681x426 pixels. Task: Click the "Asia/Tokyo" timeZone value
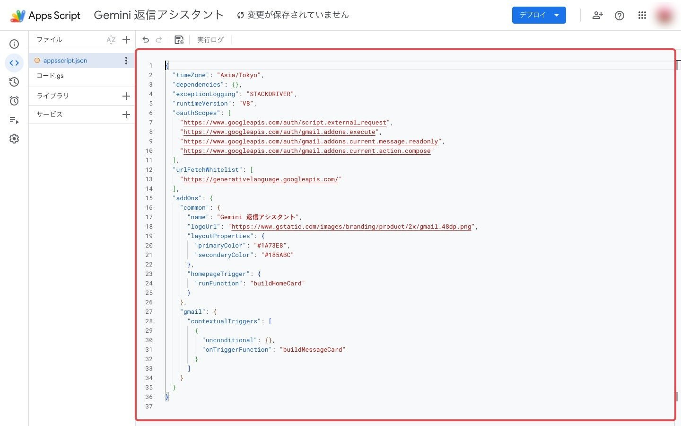pos(239,75)
